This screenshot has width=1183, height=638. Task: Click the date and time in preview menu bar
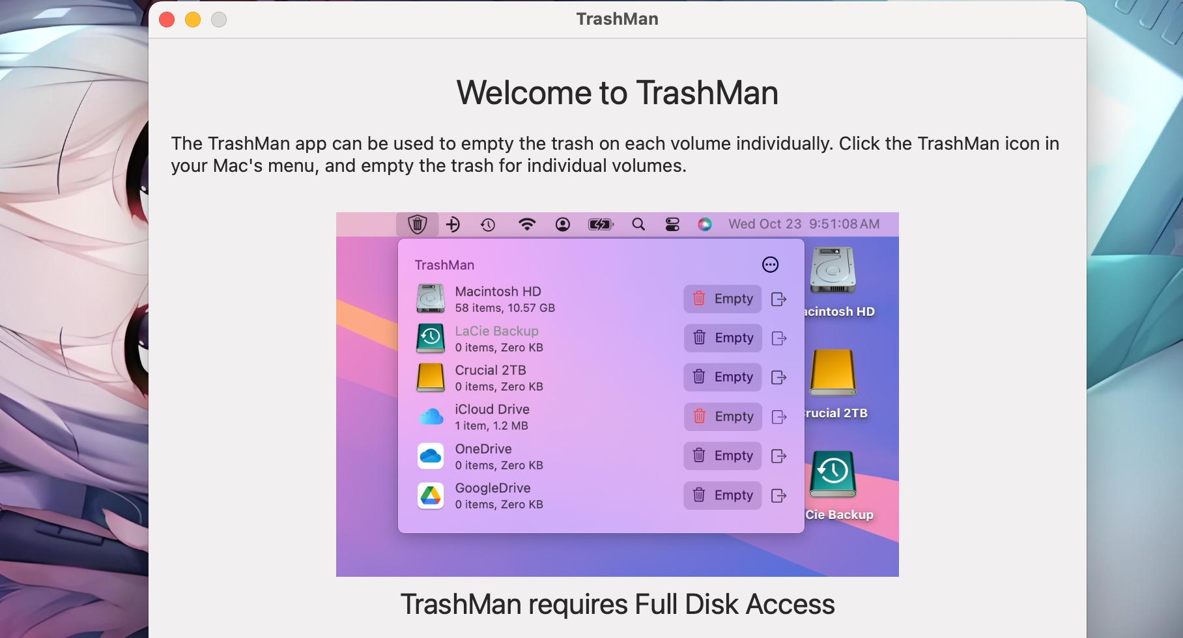804,224
